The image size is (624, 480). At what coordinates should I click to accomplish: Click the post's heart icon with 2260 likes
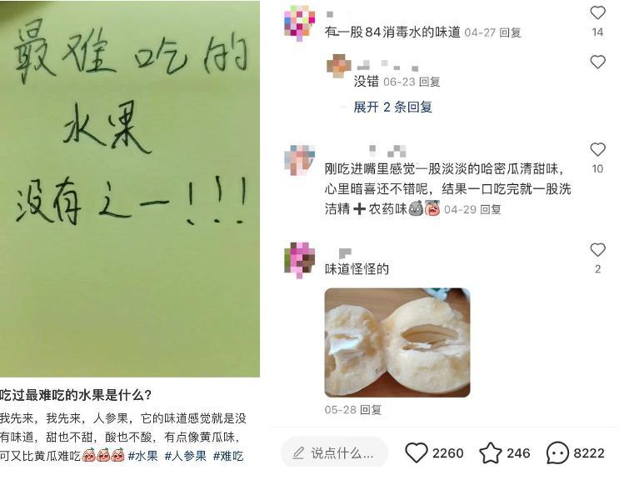click(417, 453)
